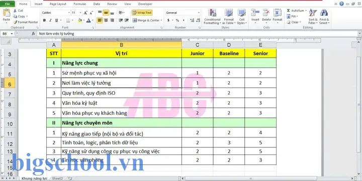This screenshot has height=181, width=362.
Task: Open the General number format dropdown
Action: tap(199, 13)
